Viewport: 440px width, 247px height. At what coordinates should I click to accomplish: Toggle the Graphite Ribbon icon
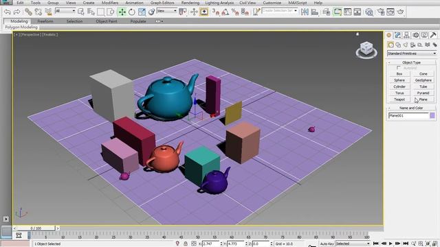tap(338, 12)
